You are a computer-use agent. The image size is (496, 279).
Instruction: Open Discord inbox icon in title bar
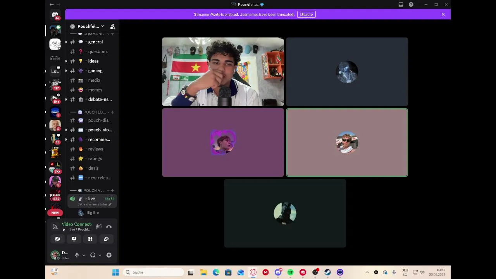tap(401, 5)
